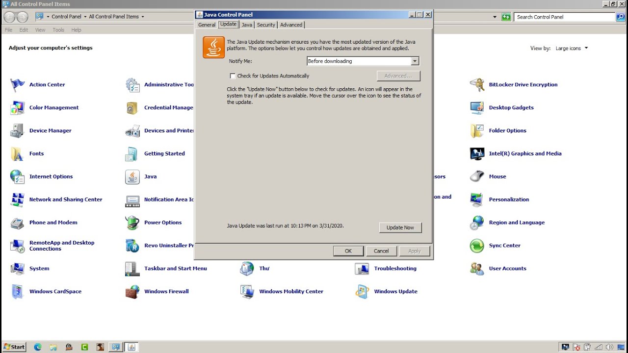Image resolution: width=628 pixels, height=353 pixels.
Task: Click the Advanced... button beside checkbox
Action: point(398,76)
